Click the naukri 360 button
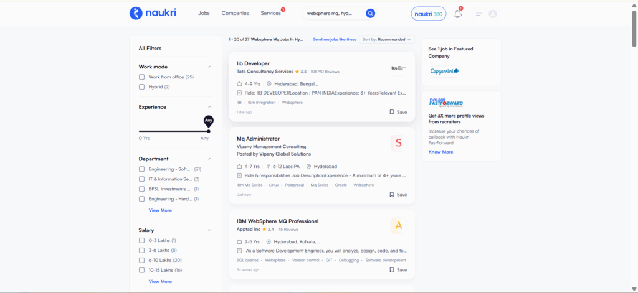 (429, 14)
